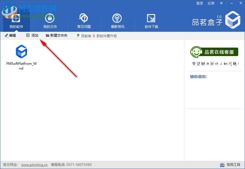Screen dimensions: 245x169
Task: Enable 编辑 mode in the toolbar
Action: coord(10,35)
